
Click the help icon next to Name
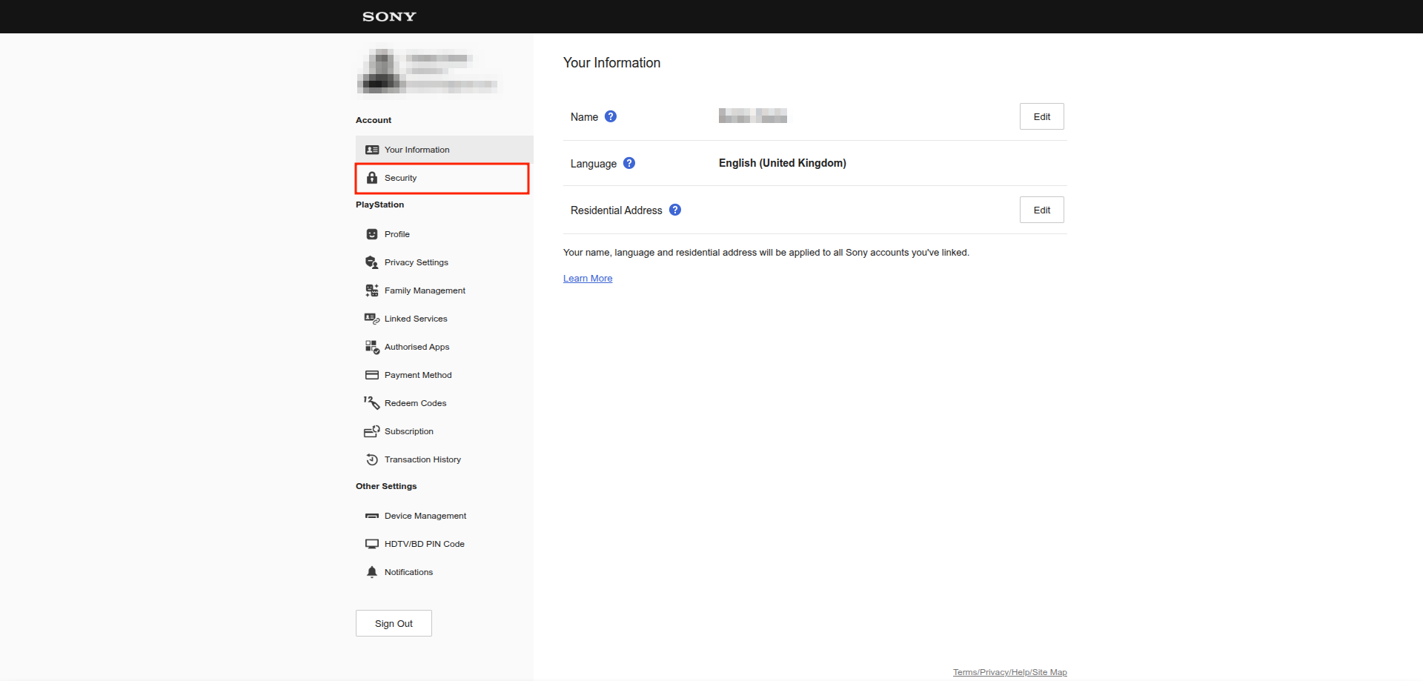coord(611,116)
